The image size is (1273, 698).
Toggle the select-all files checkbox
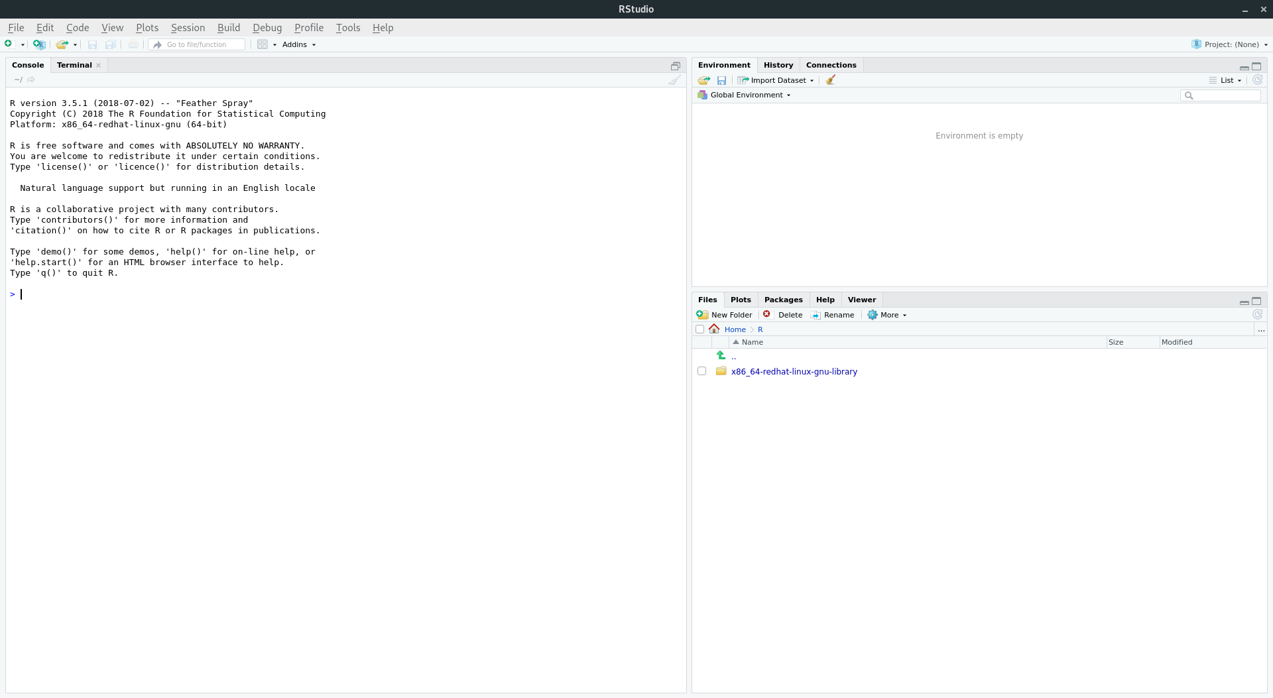(699, 329)
